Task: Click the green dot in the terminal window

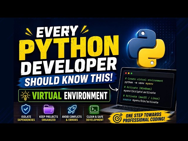Action: click(x=131, y=73)
